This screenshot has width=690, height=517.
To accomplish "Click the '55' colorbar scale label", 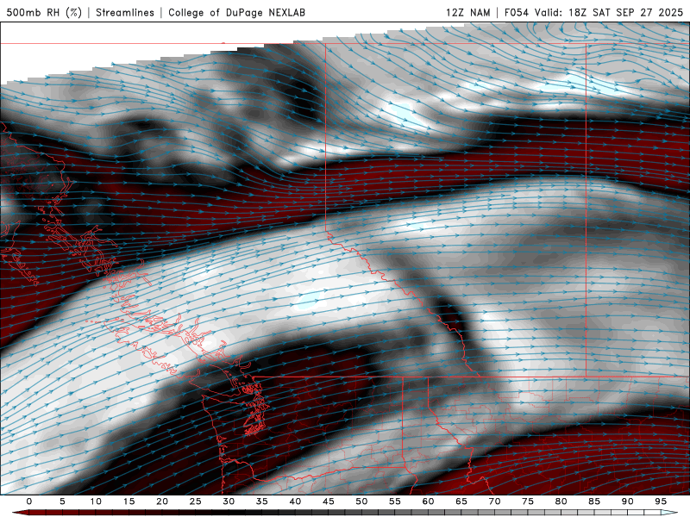I will click(395, 501).
